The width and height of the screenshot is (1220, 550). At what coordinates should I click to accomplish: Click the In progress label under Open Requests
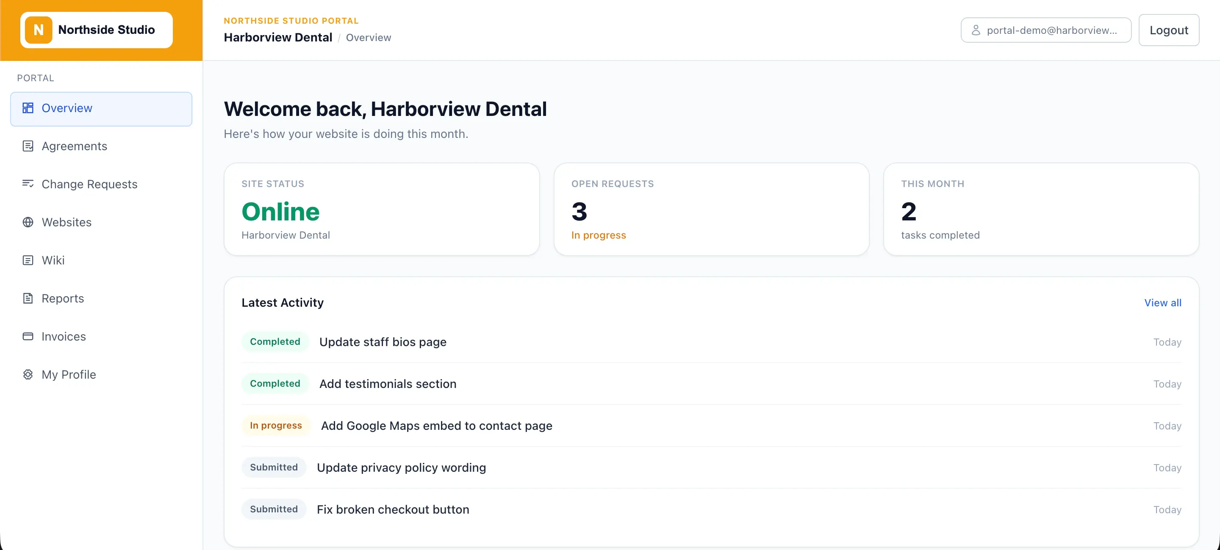tap(599, 235)
